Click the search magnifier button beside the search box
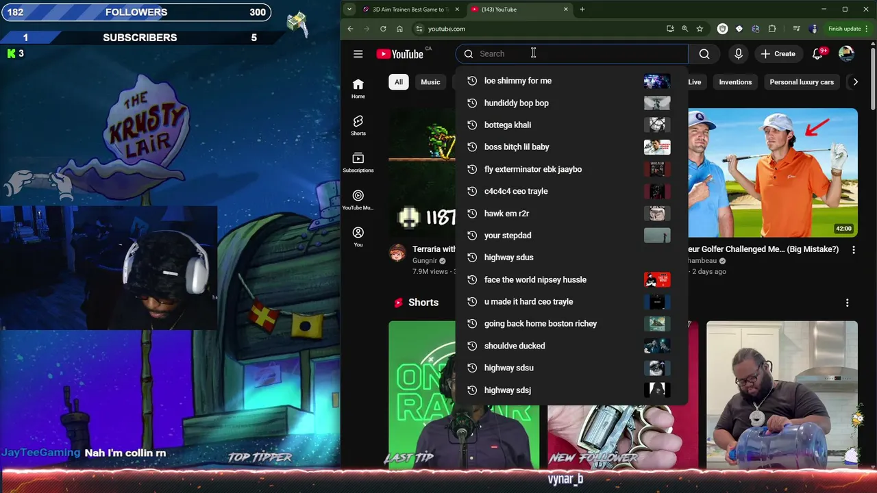This screenshot has width=877, height=493. point(704,54)
